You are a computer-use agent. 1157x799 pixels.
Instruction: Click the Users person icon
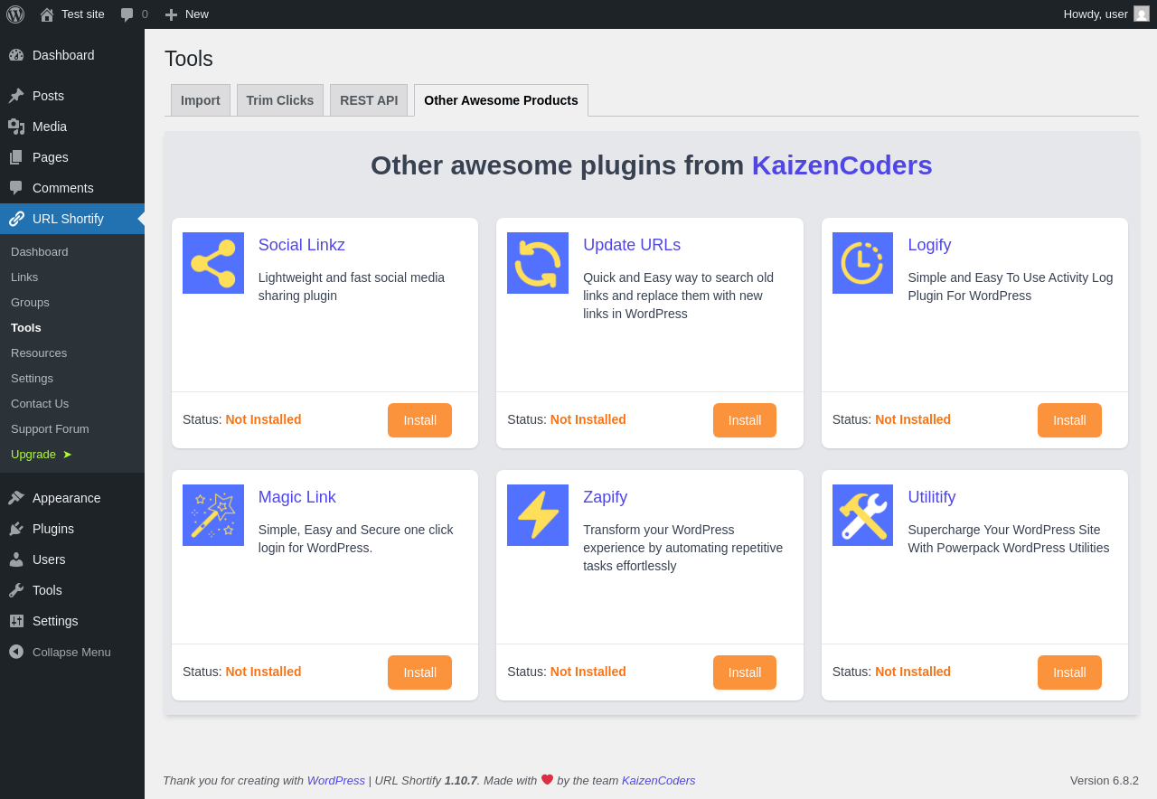[16, 559]
